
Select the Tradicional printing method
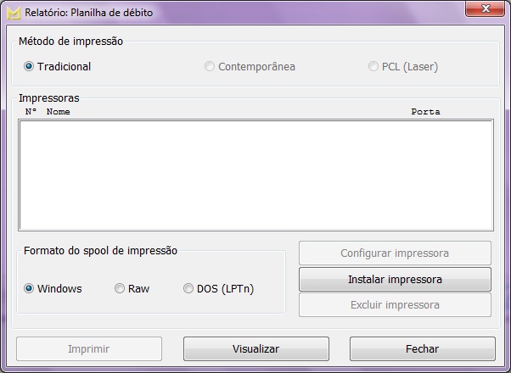(x=29, y=66)
